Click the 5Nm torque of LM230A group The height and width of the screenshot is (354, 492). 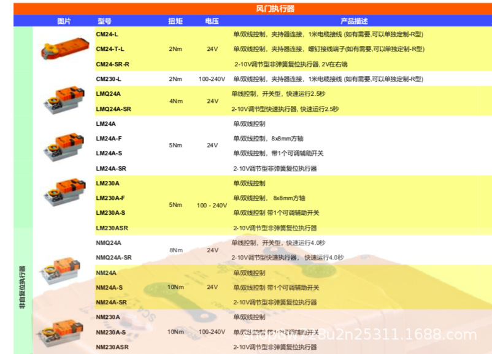[175, 205]
